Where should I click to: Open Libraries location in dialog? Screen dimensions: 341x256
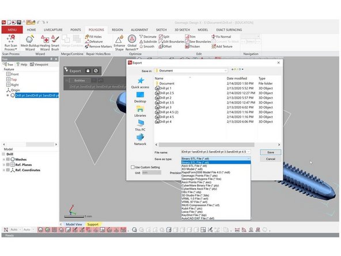pos(140,111)
